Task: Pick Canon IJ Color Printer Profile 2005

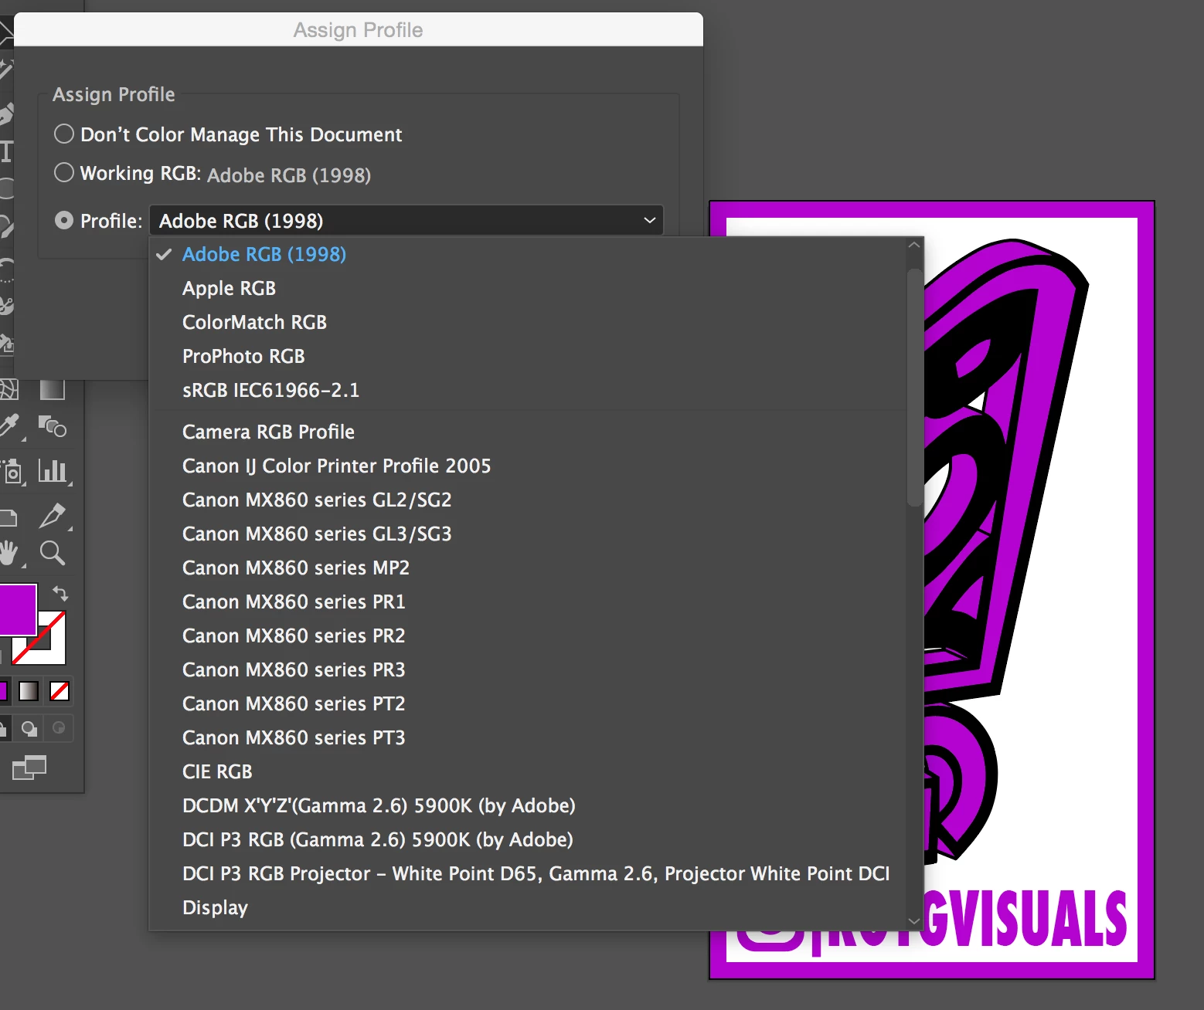Action: [528, 466]
